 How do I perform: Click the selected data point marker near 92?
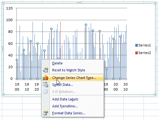86,25
